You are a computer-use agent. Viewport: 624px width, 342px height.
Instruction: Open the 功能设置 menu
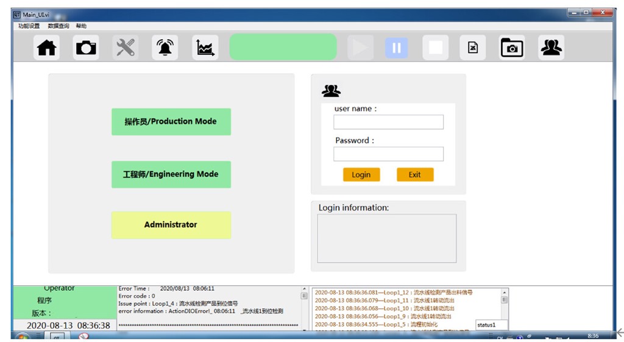click(29, 26)
